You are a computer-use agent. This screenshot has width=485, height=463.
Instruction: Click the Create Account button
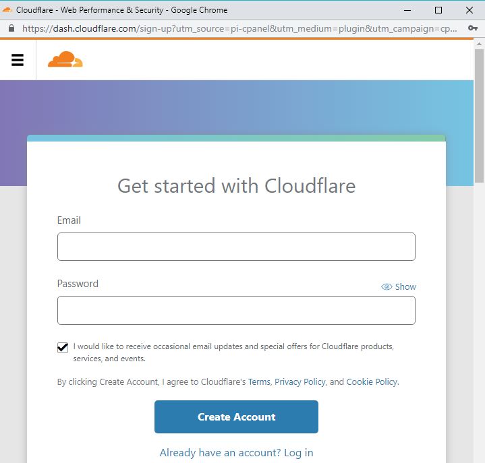(x=236, y=416)
